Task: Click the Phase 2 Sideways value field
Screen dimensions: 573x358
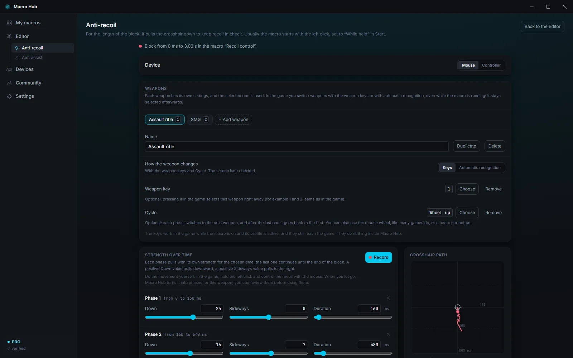Action: tap(296, 345)
